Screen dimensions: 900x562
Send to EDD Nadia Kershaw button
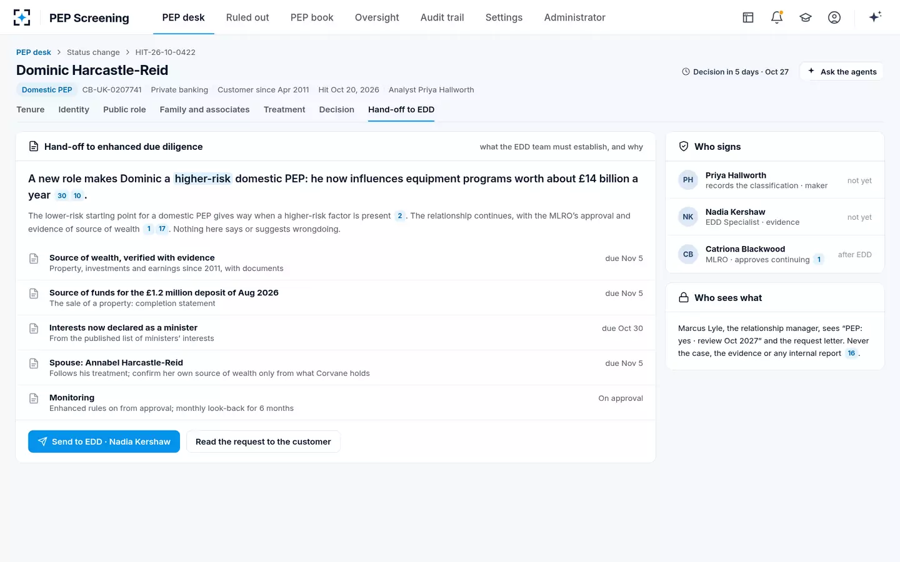104,441
